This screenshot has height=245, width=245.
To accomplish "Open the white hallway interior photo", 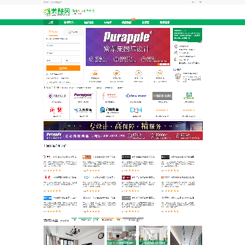I will click(153, 235).
